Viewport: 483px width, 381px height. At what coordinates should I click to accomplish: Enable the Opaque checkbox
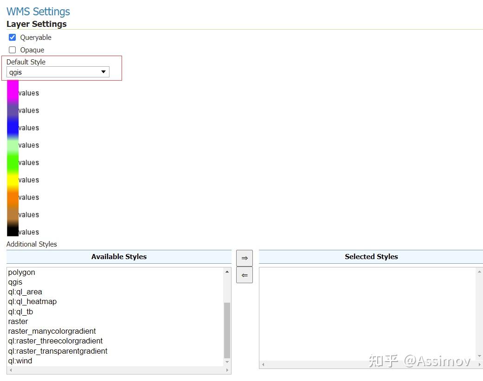click(x=12, y=50)
